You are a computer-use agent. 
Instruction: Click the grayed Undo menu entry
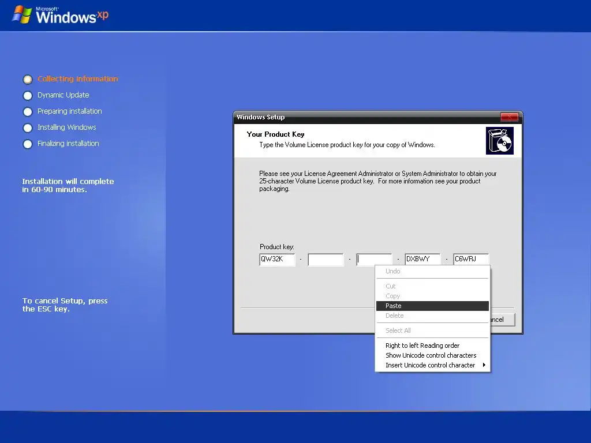(432, 271)
